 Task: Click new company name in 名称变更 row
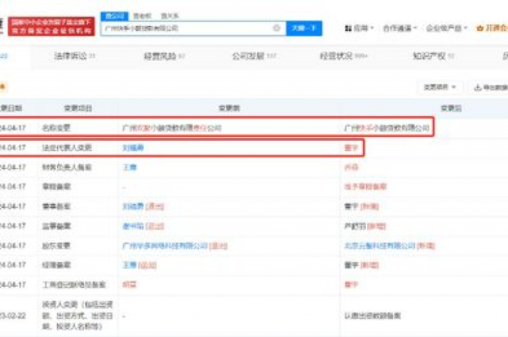[x=386, y=128]
